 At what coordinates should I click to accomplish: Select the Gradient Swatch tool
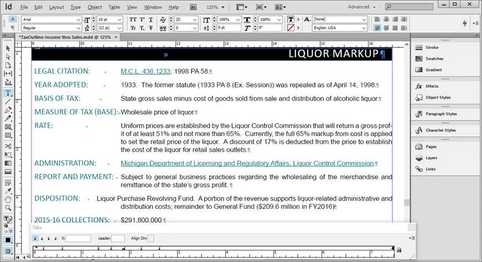click(x=8, y=163)
